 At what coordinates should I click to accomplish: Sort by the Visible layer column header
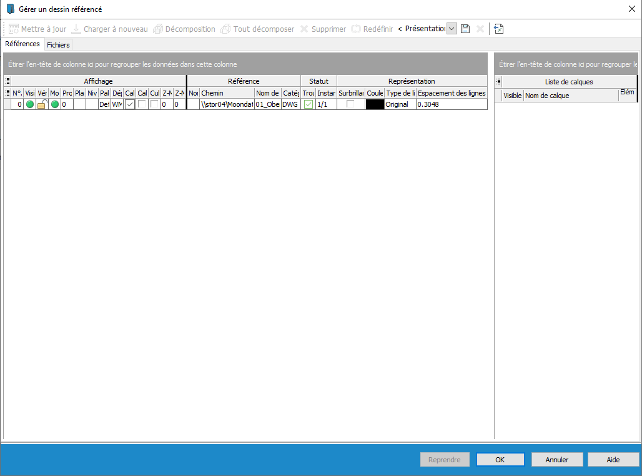coord(513,96)
